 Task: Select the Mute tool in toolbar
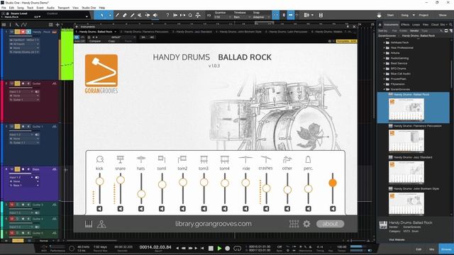[140, 15]
